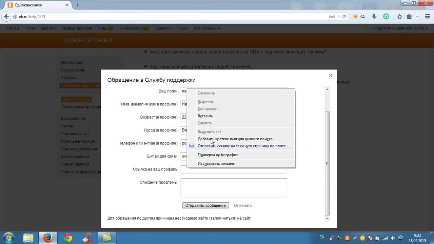Screen dimensions: 434x244
Task: Show bookmarks list clipboard icon
Action: 409,17
